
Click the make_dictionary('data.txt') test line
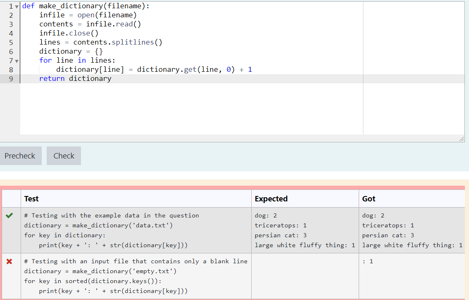coord(98,225)
